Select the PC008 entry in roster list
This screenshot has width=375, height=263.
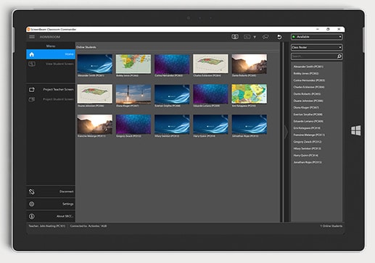(308, 114)
